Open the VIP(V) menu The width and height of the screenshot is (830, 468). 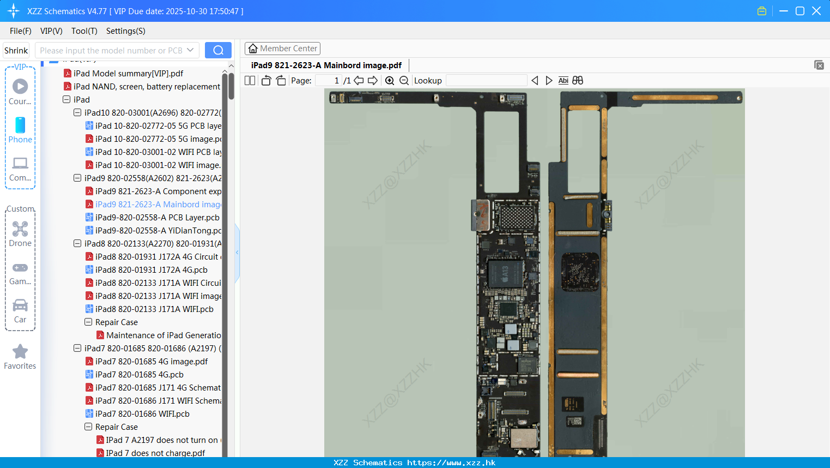coord(51,31)
